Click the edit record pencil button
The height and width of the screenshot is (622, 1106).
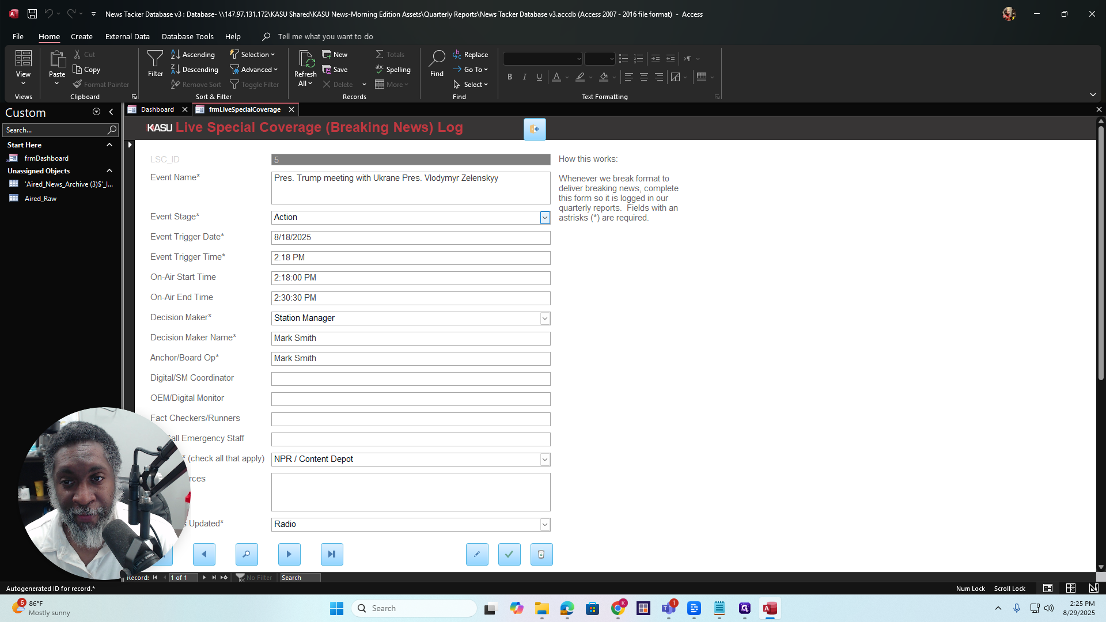pyautogui.click(x=476, y=554)
